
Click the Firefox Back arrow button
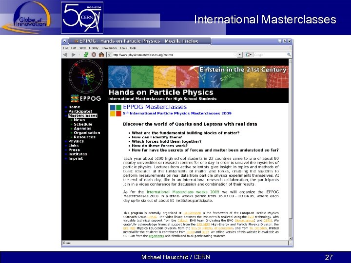pos(65,55)
